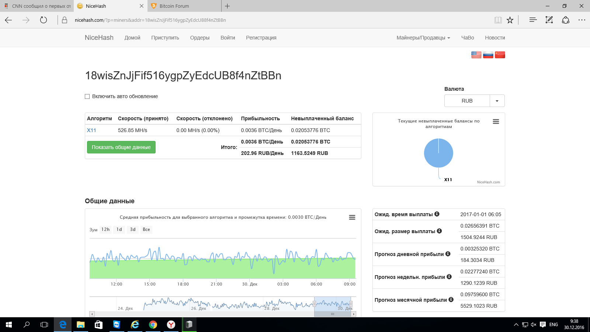Enable the auto-refresh checkbox
Image resolution: width=590 pixels, height=332 pixels.
(87, 97)
